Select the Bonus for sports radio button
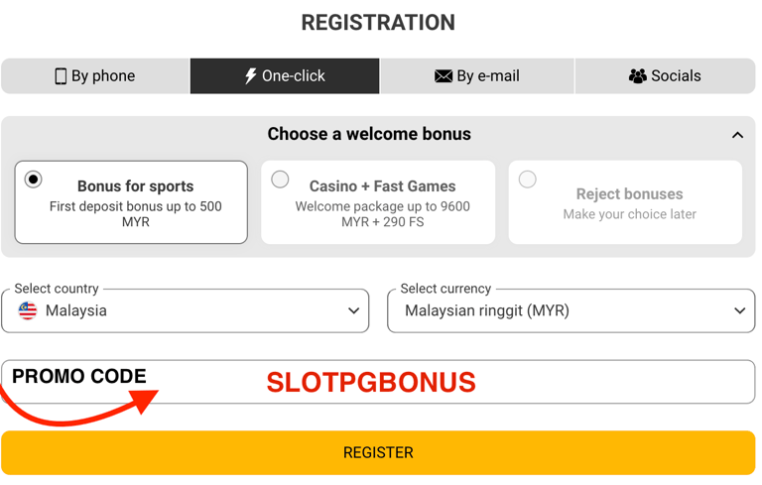Viewport: 762px width, 485px height. pos(34,180)
